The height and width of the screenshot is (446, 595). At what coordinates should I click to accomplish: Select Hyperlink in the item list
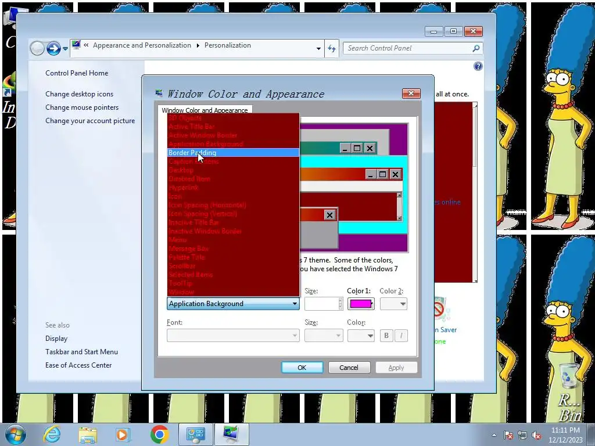coord(233,188)
